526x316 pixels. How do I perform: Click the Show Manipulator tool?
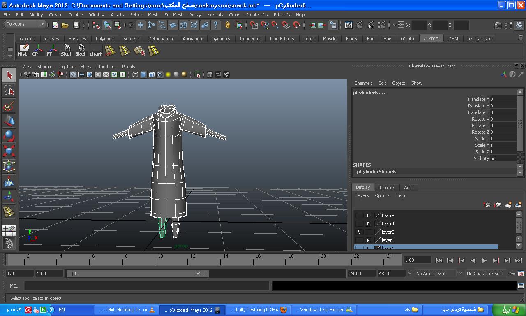9,196
